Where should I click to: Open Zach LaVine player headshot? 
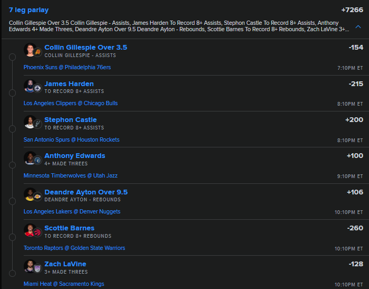point(30,266)
